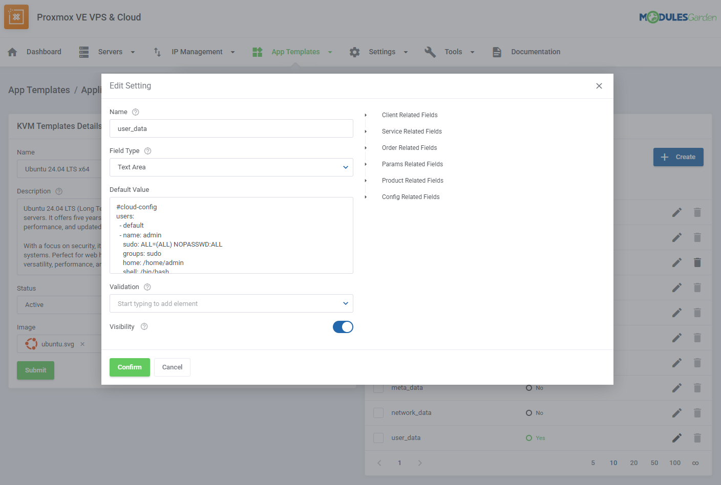The height and width of the screenshot is (485, 721).
Task: Expand the Client Related Fields section
Action: click(410, 115)
